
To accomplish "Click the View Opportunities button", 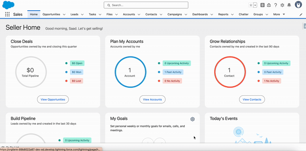I will point(53,100).
